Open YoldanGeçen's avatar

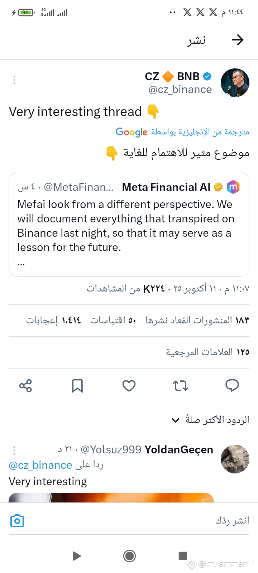point(235,459)
